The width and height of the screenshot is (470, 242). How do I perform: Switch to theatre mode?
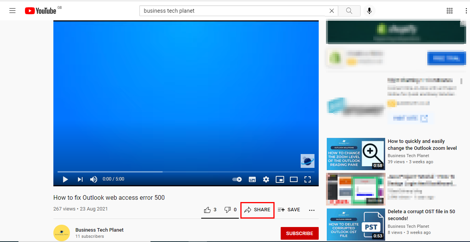(x=294, y=179)
